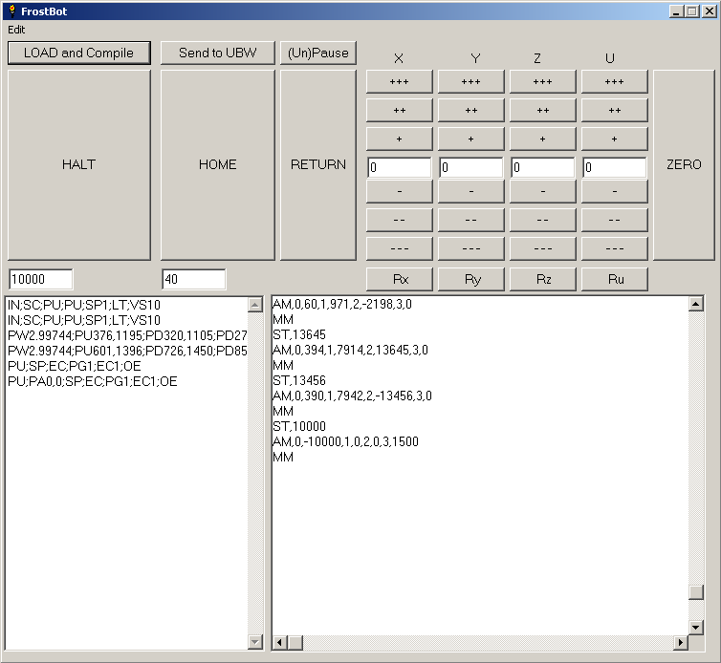Click the Rx button
721x663 pixels.
coord(399,279)
